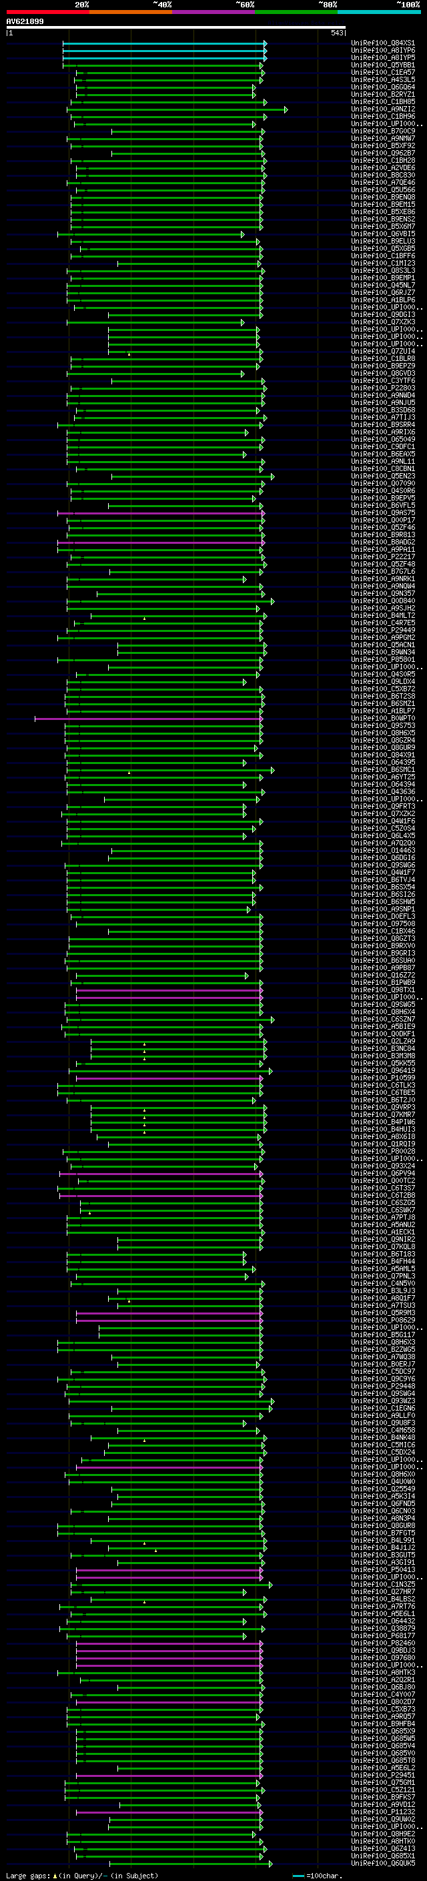Click the UniRef100_Q6QUK5 label
The height and width of the screenshot is (1881, 427).
[x=383, y=1863]
